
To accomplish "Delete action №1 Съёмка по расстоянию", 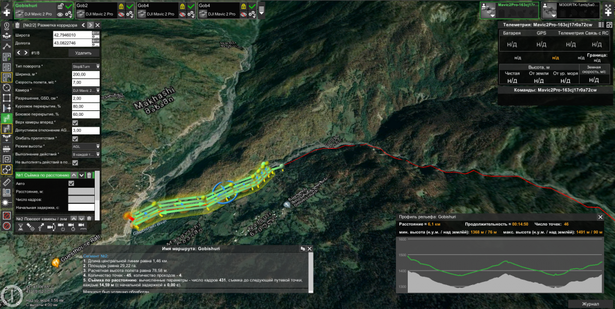I will (89, 175).
